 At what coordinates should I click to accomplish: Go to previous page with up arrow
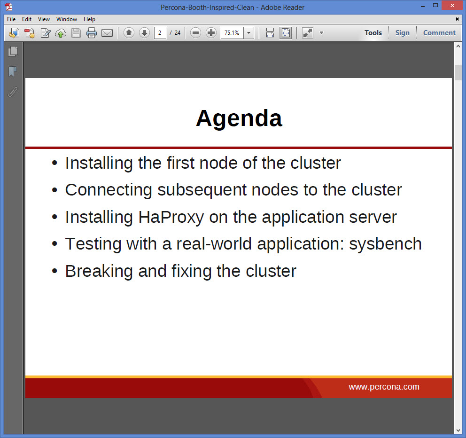129,33
